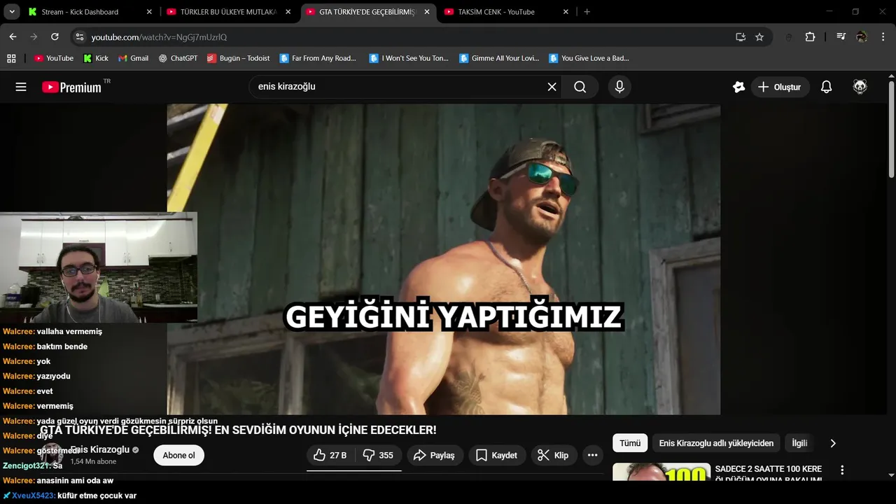Screen dimensions: 896x504
Task: Dislike the video (355)
Action: [379, 455]
